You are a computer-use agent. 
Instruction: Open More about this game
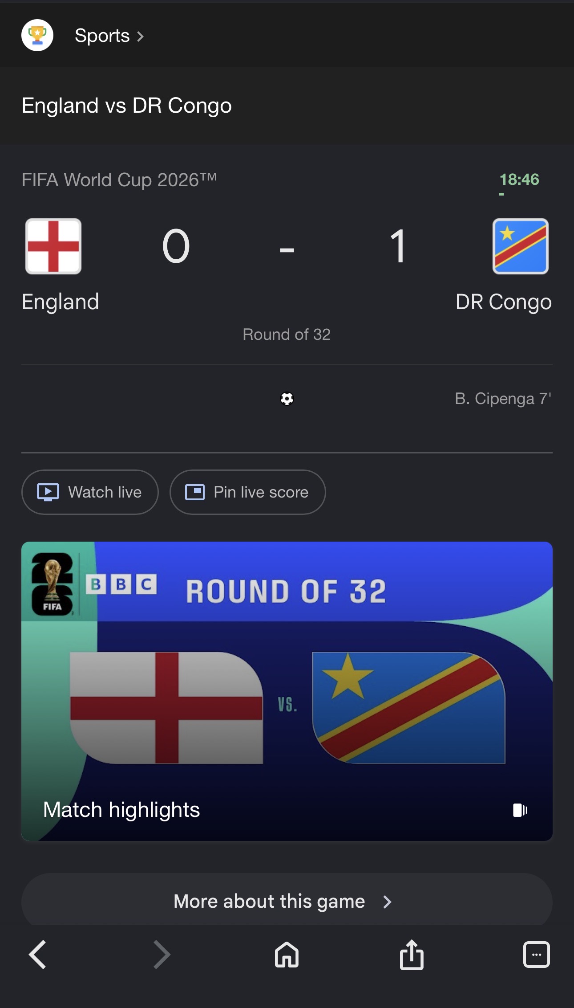pyautogui.click(x=287, y=901)
